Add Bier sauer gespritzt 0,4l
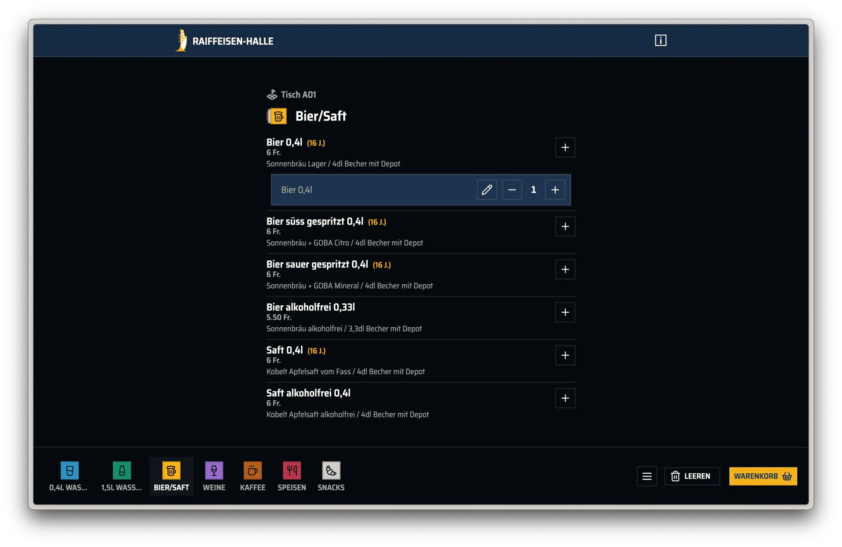Screen dimensions: 842x547 click(565, 269)
